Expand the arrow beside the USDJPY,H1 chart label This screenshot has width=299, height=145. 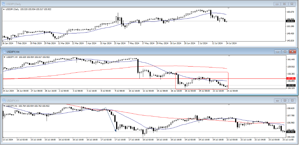coord(4,106)
